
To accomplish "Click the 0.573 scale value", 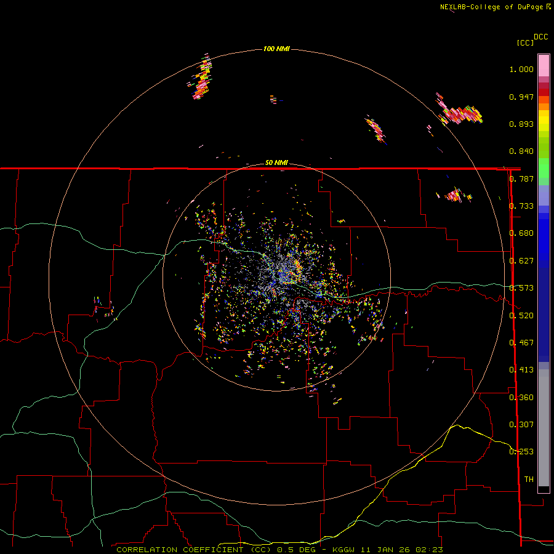I will (x=521, y=288).
